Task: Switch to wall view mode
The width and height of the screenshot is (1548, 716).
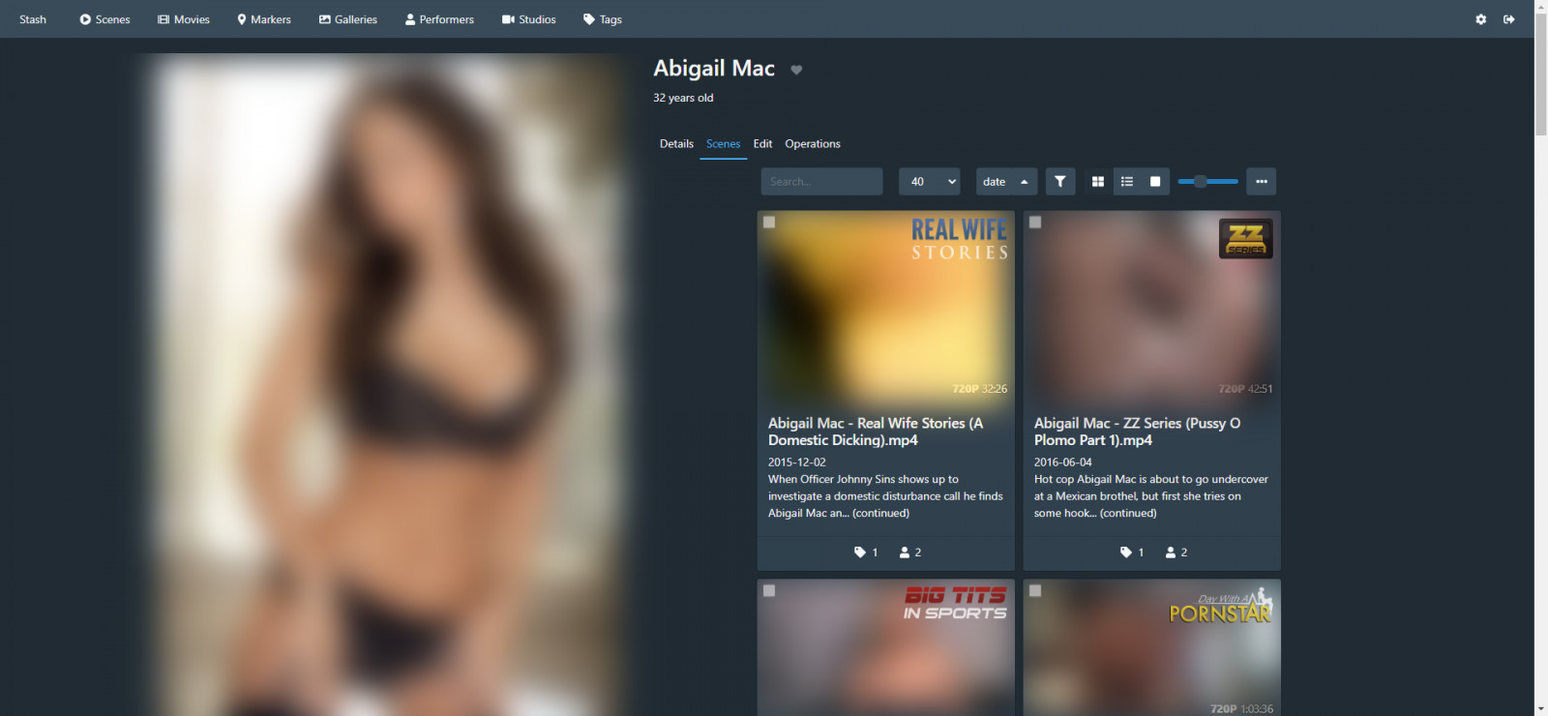Action: pos(1155,182)
